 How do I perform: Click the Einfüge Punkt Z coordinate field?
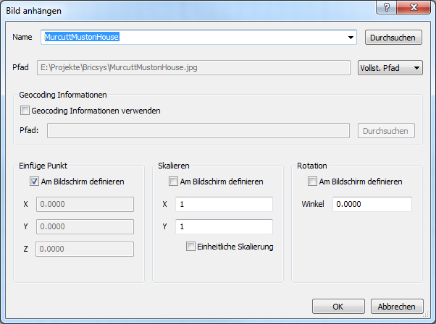[84, 250]
